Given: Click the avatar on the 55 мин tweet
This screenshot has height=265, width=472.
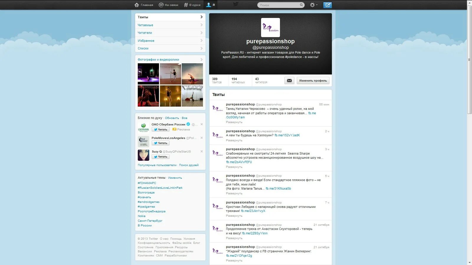Looking at the screenshot, I should point(218,109).
